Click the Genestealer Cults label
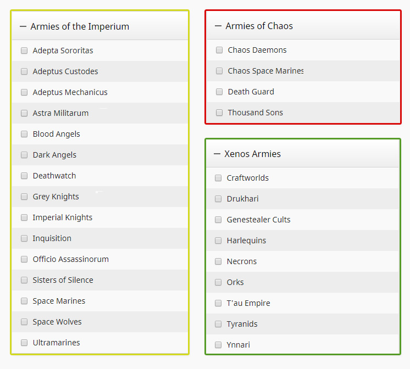This screenshot has width=410, height=369. pos(258,220)
